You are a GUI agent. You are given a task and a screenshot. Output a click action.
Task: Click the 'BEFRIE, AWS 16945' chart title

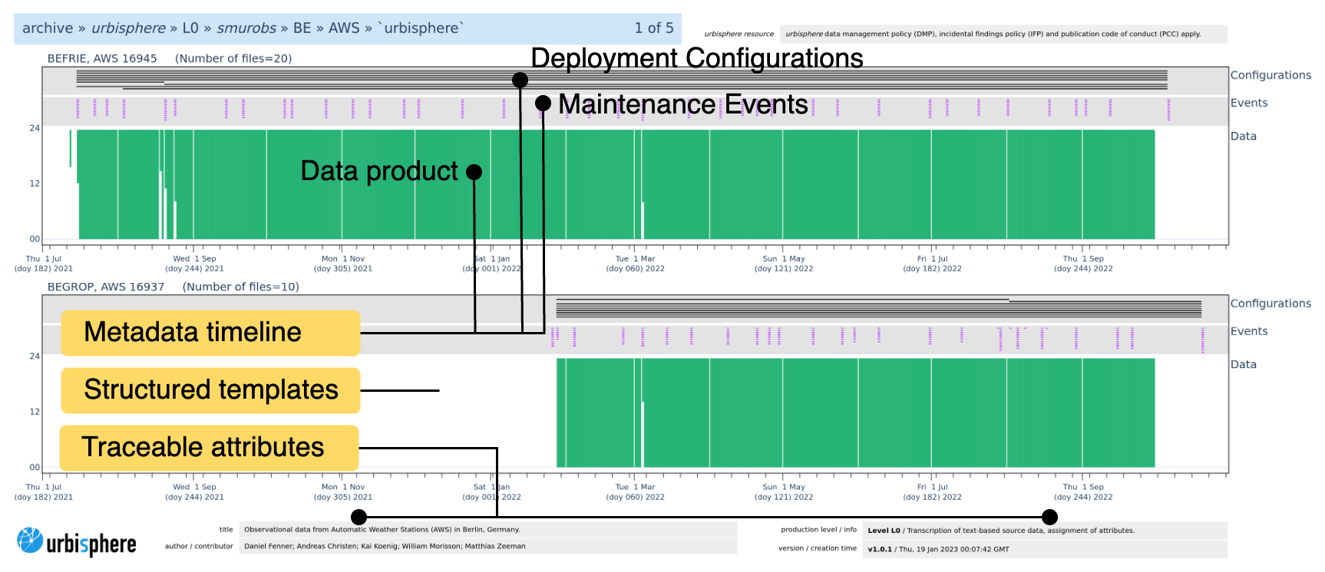102,58
